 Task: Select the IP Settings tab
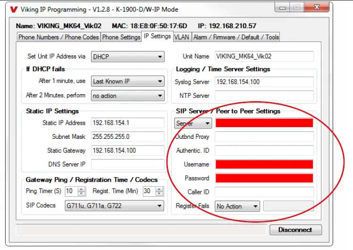[157, 36]
